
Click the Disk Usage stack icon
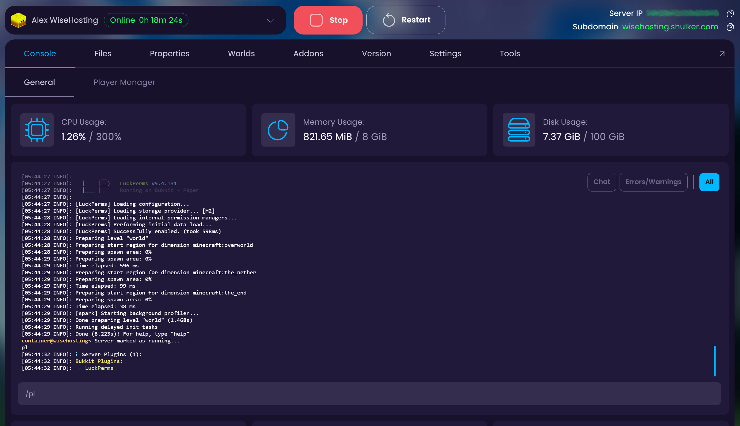point(519,130)
